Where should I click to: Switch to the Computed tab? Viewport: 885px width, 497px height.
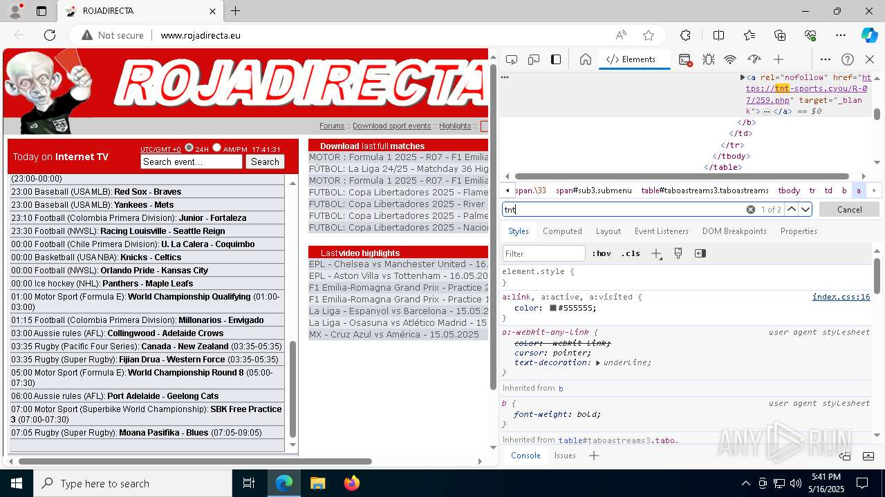coord(562,231)
